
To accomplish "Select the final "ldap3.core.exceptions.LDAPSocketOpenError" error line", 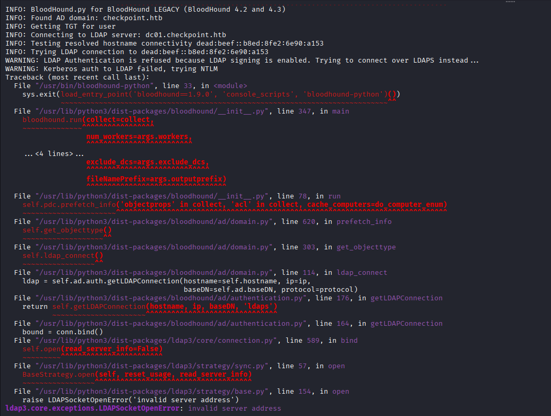I will tap(143, 408).
